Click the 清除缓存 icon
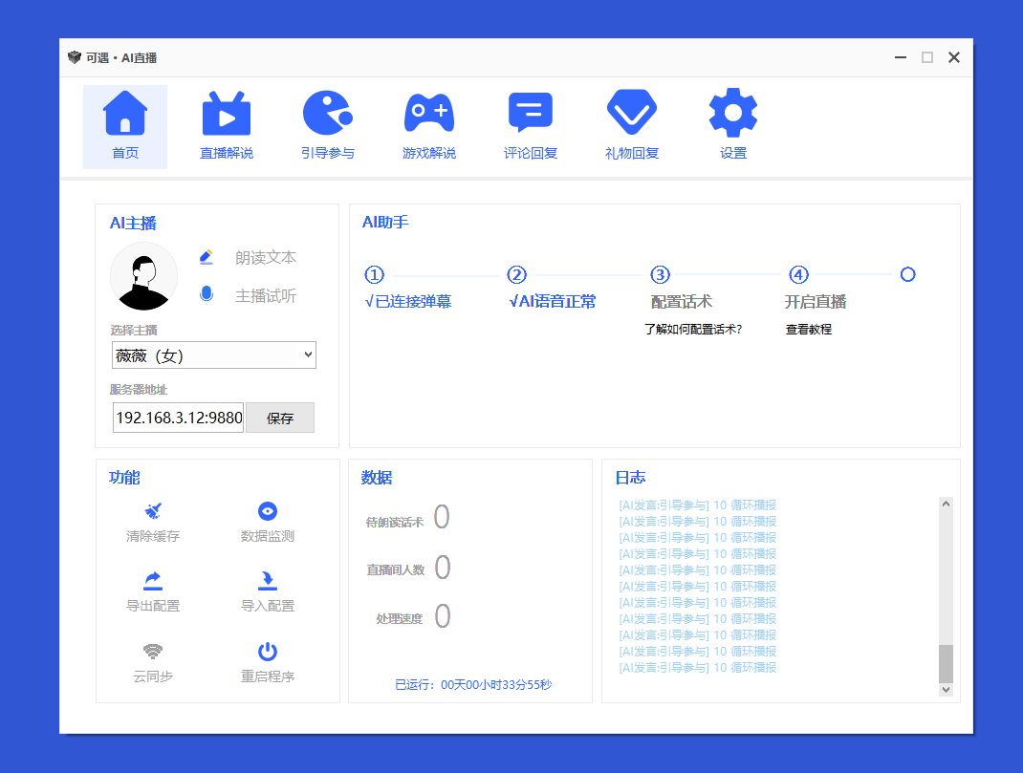This screenshot has height=773, width=1023. [152, 511]
